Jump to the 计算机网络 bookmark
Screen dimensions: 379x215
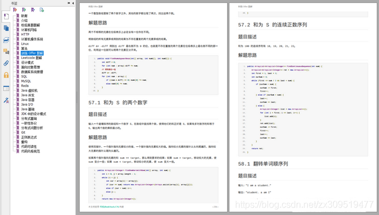tap(29, 30)
